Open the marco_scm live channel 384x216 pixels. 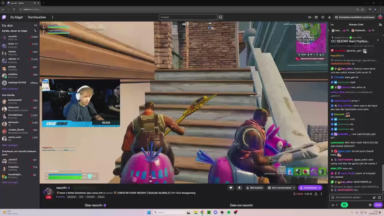point(20,139)
